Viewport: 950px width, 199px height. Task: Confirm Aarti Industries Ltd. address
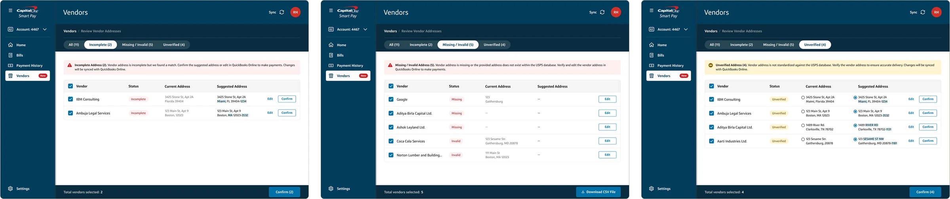[x=928, y=141]
